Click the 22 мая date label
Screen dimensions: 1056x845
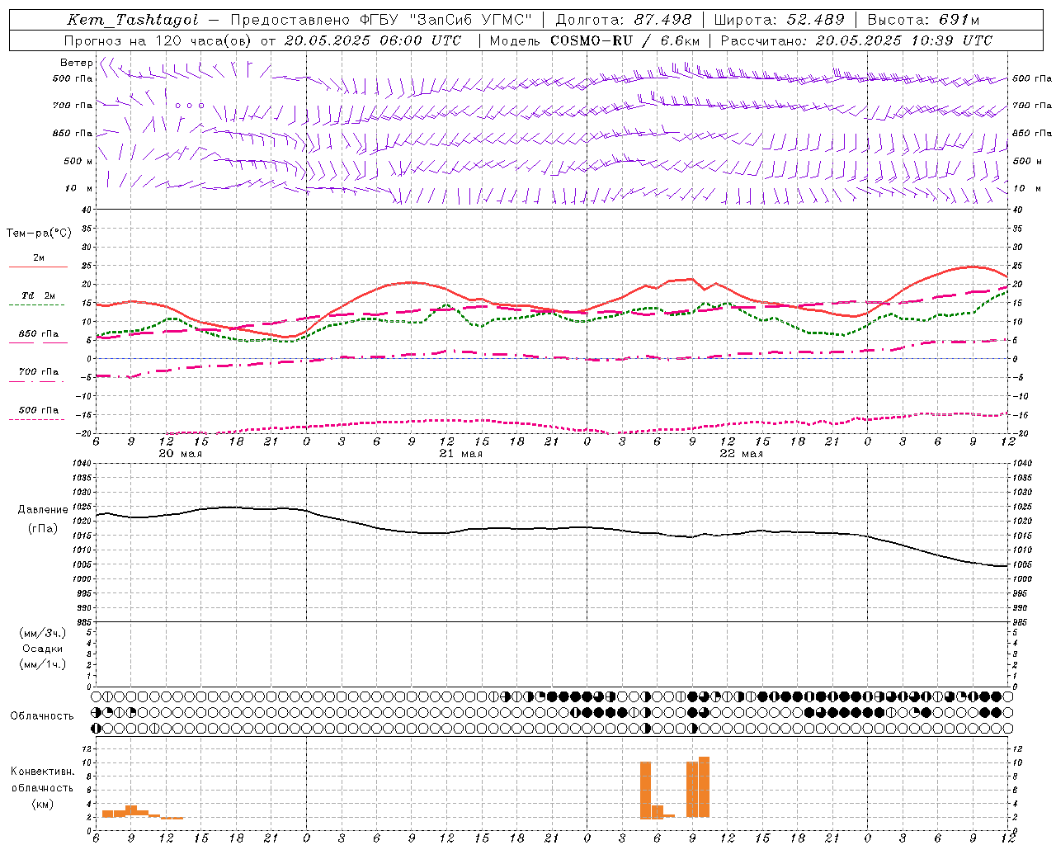point(741,454)
